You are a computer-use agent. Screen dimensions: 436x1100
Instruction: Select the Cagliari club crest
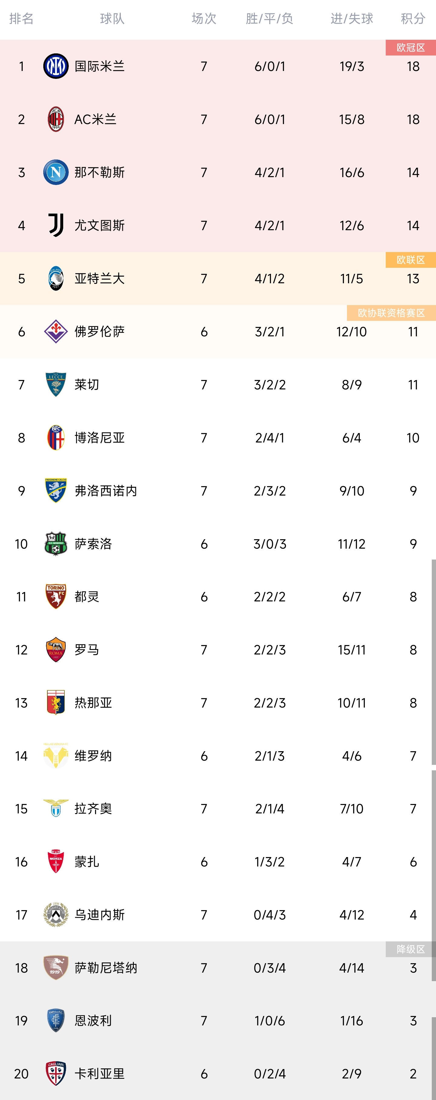pos(56,1074)
